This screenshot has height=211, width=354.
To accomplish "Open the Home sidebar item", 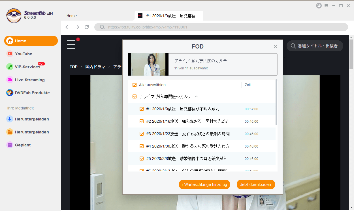I will 31,41.
